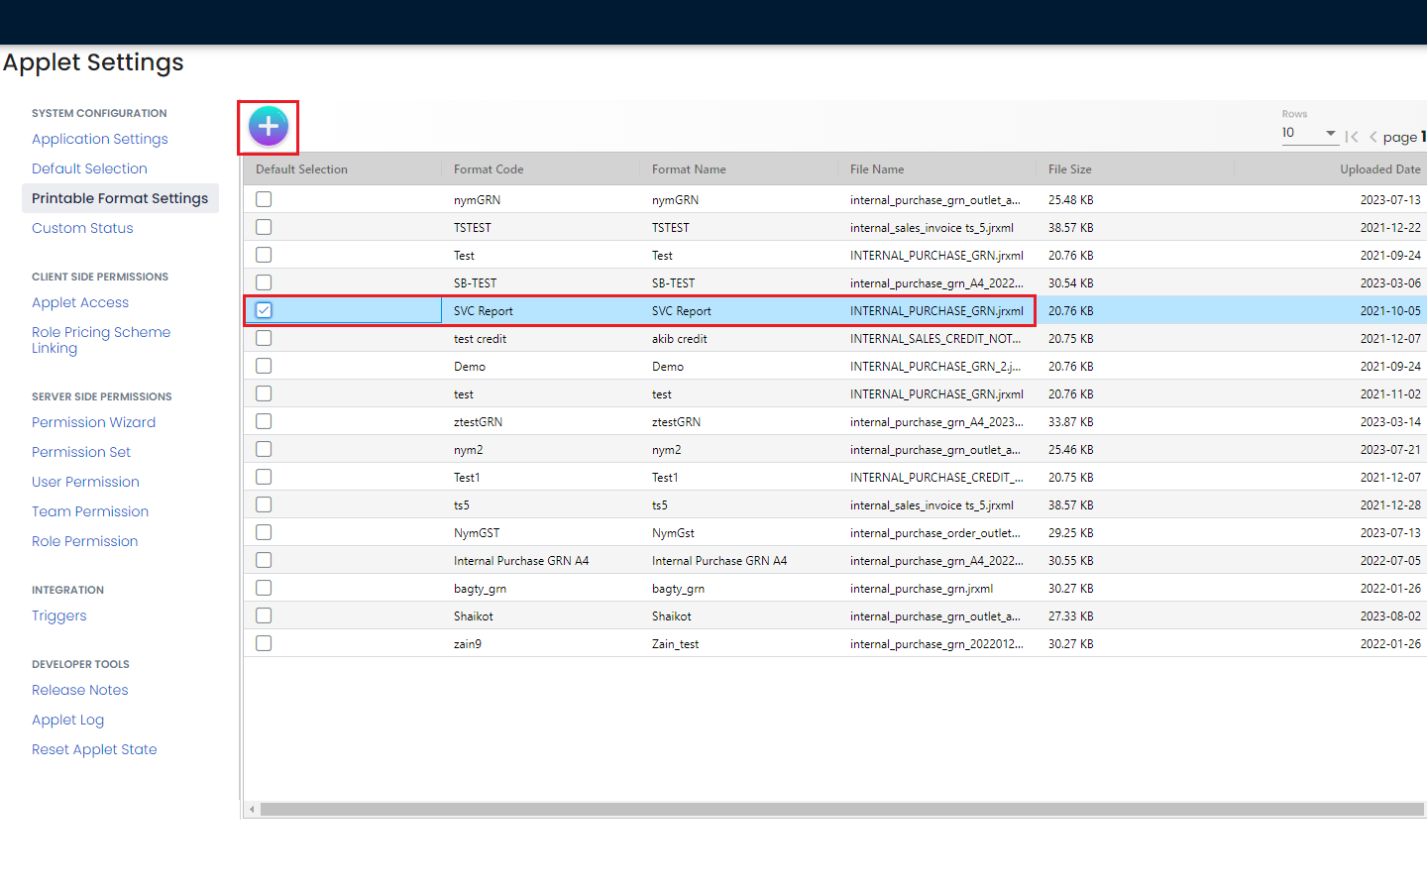Screen dimensions: 1427x892
Task: Open the Permission Wizard link
Action: 93,422
